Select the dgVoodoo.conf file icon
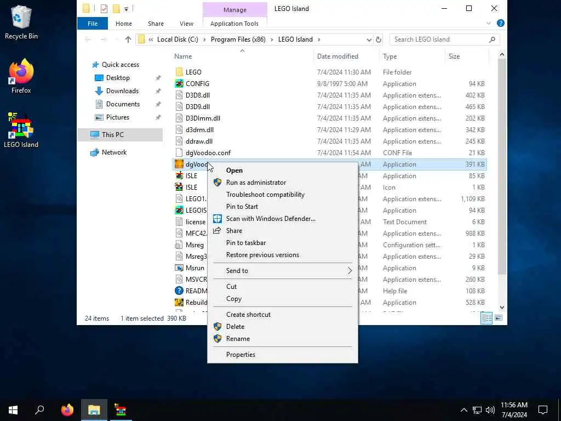Viewport: 561px width, 421px height. click(x=179, y=152)
